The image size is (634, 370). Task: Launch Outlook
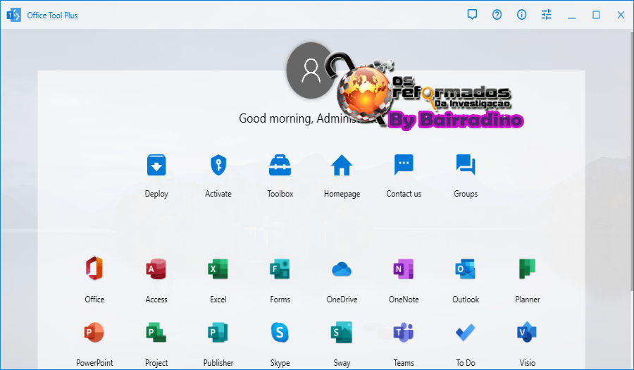[x=466, y=269]
